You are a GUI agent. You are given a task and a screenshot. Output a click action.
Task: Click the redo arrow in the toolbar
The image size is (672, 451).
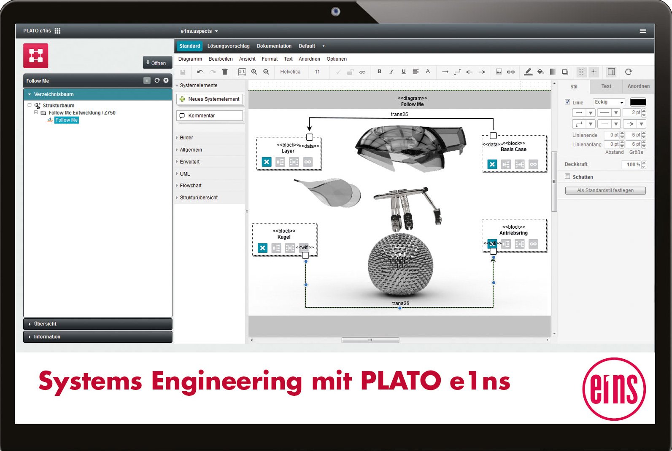pyautogui.click(x=213, y=72)
